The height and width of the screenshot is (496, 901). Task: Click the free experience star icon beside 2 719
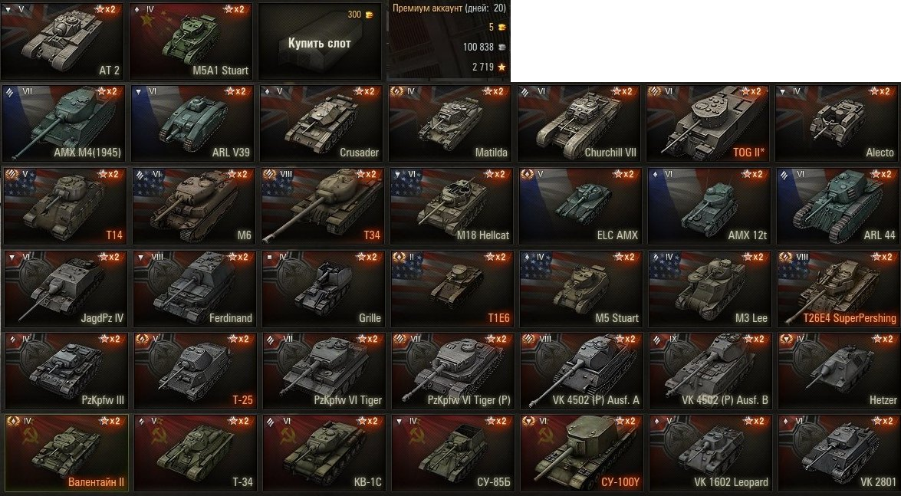(x=501, y=67)
